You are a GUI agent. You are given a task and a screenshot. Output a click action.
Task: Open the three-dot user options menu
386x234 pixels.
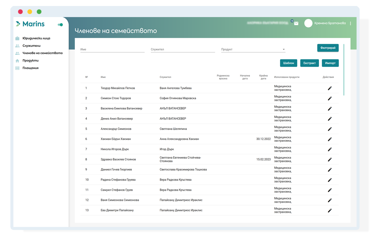pyautogui.click(x=350, y=23)
